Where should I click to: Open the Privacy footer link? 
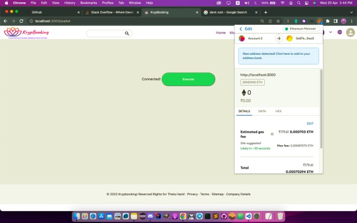coord(192,194)
